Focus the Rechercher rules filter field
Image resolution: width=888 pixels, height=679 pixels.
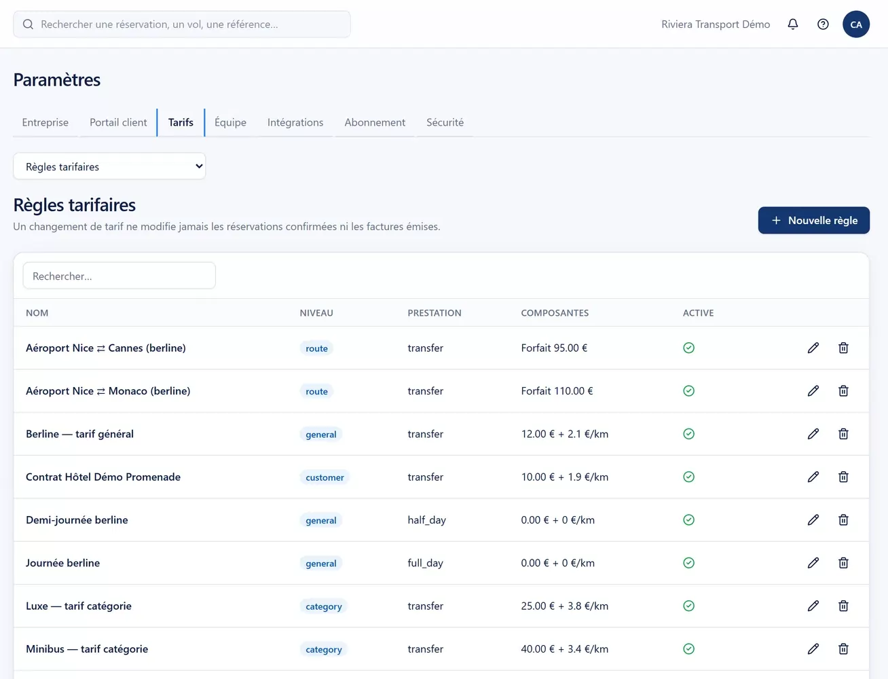(119, 276)
